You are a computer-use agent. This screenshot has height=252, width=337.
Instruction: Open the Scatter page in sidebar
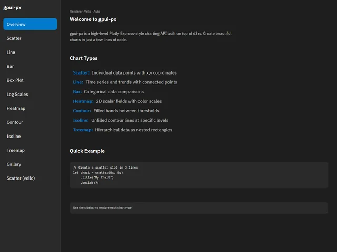30,38
